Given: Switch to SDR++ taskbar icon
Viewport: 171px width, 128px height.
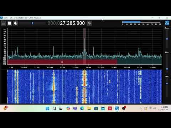Looking at the screenshot, I should point(117,108).
